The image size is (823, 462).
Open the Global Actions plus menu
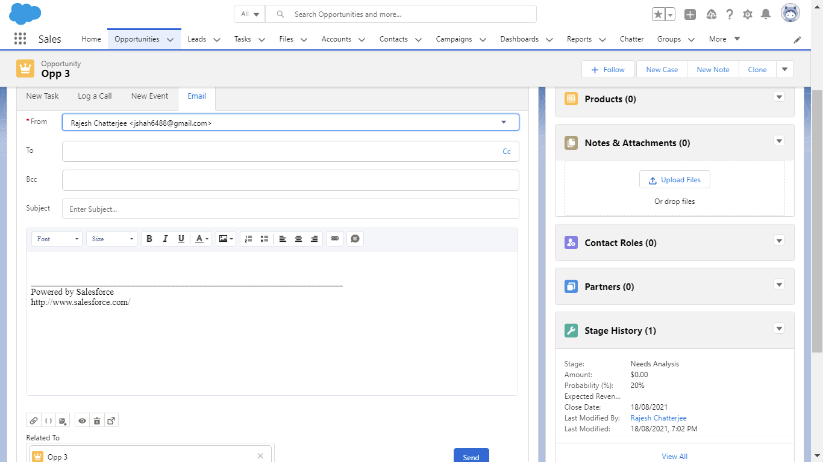[x=690, y=14]
